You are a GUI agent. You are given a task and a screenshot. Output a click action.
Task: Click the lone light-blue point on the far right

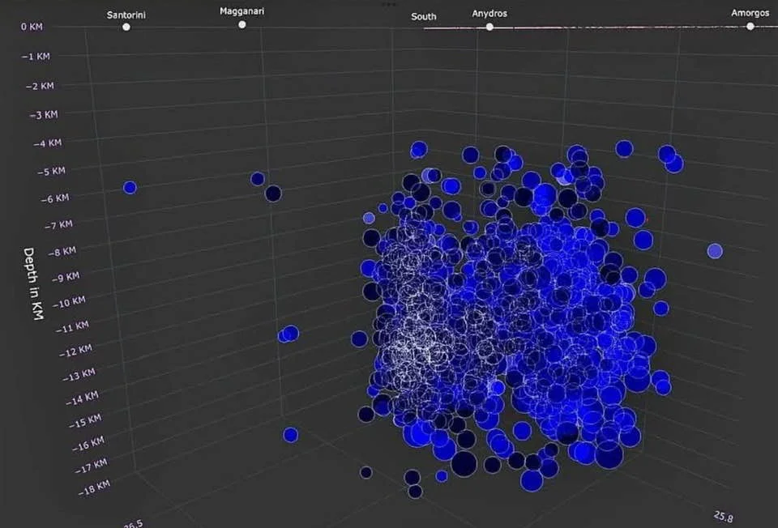(714, 251)
